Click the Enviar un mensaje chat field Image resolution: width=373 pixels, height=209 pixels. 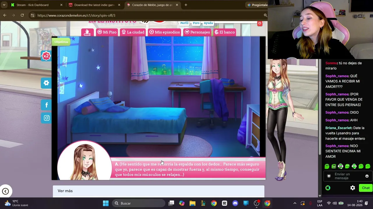347,176
